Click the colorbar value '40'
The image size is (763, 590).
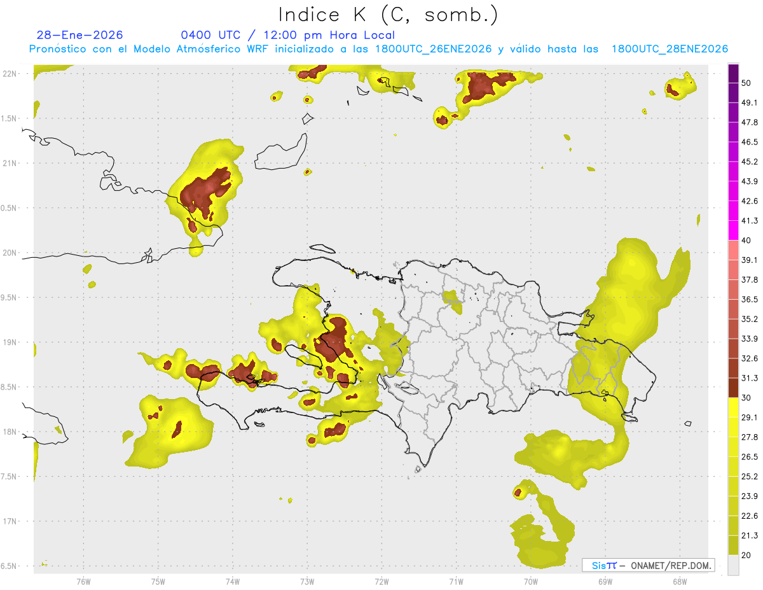[x=747, y=241]
